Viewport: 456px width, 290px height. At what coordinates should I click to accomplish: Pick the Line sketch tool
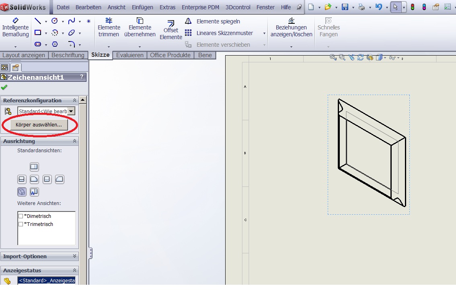38,21
